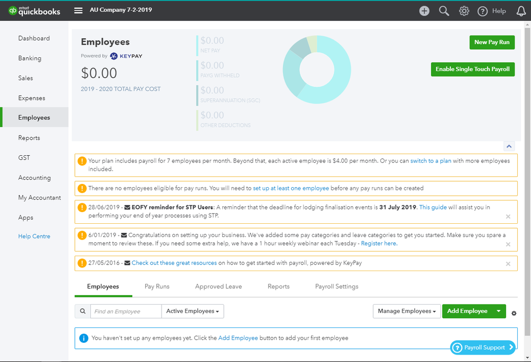Screen dimensions: 531x362
Task: Open Banking in sidebar
Action: point(30,58)
